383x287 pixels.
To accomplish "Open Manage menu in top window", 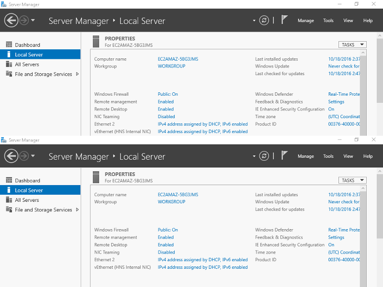I will click(x=305, y=21).
